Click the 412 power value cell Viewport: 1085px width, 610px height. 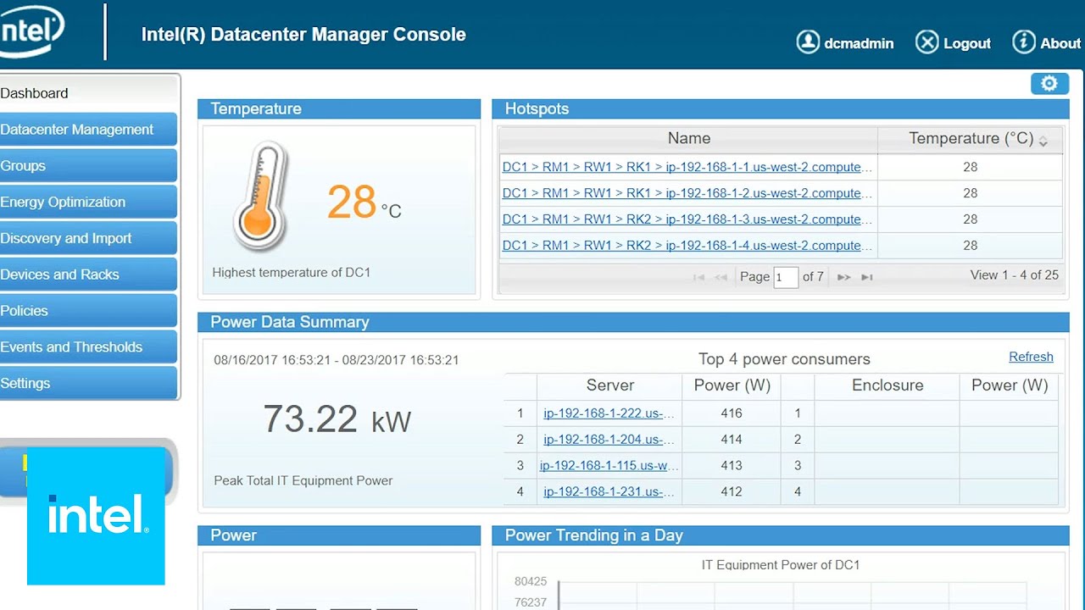pyautogui.click(x=731, y=492)
